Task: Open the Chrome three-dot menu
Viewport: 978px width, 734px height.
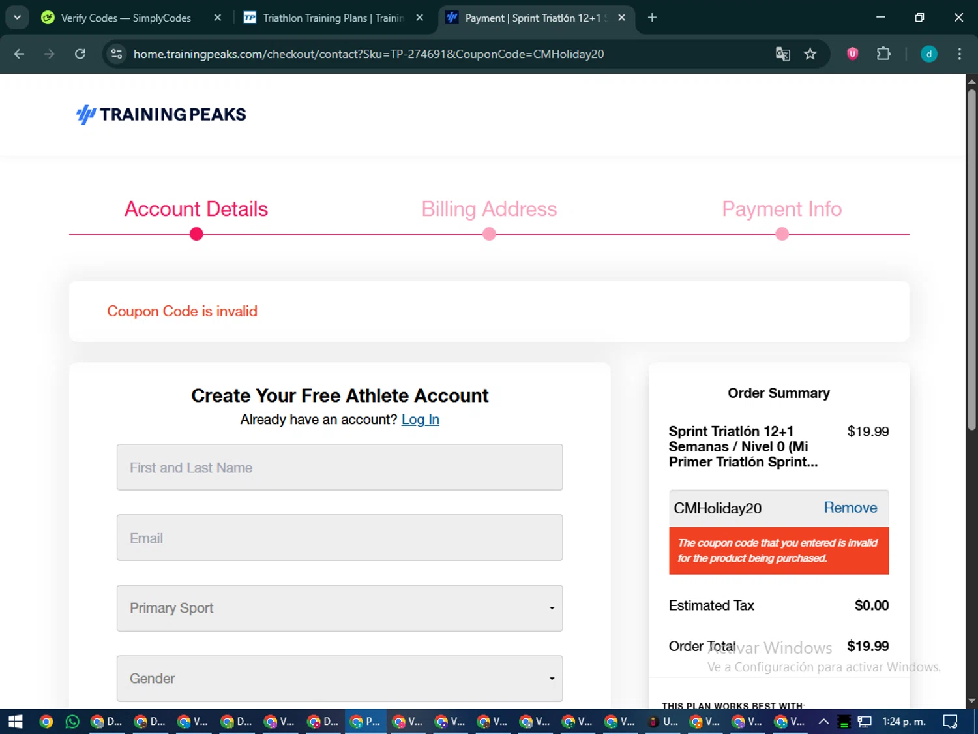Action: (959, 54)
